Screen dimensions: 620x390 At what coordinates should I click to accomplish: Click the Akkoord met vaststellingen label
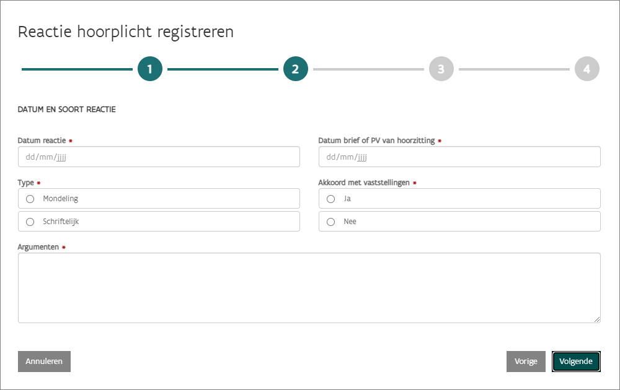[364, 183]
